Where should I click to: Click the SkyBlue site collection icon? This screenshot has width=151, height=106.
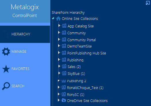pyautogui.click(x=64, y=73)
